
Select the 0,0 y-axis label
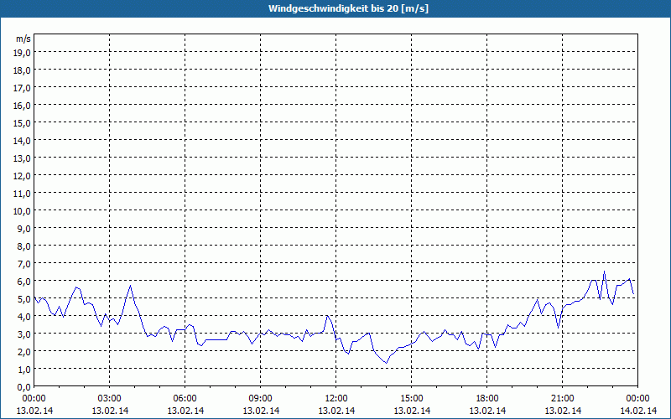coord(24,386)
